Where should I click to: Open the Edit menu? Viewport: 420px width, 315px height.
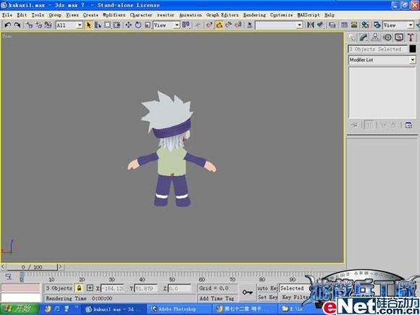click(22, 15)
